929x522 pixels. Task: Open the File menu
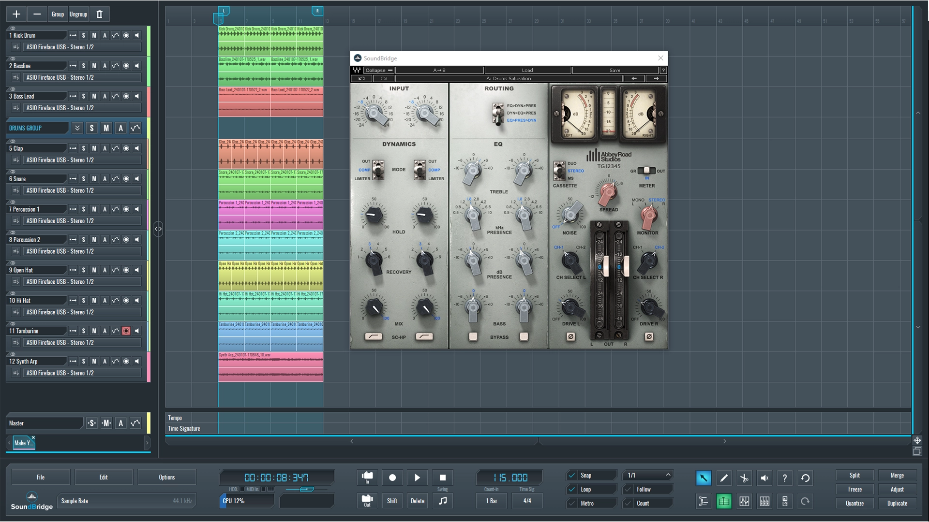[x=41, y=477]
